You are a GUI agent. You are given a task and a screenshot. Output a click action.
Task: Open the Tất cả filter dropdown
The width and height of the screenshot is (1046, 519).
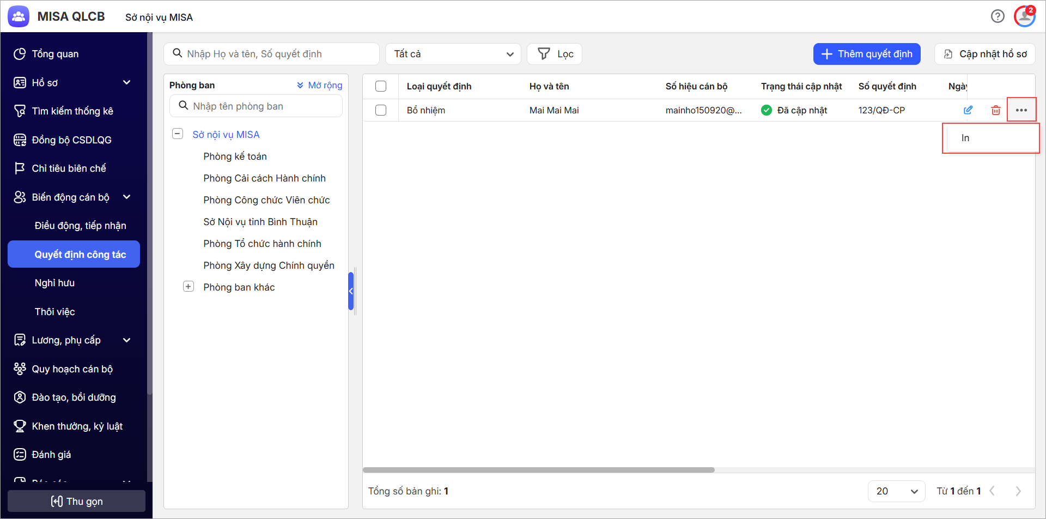(453, 54)
